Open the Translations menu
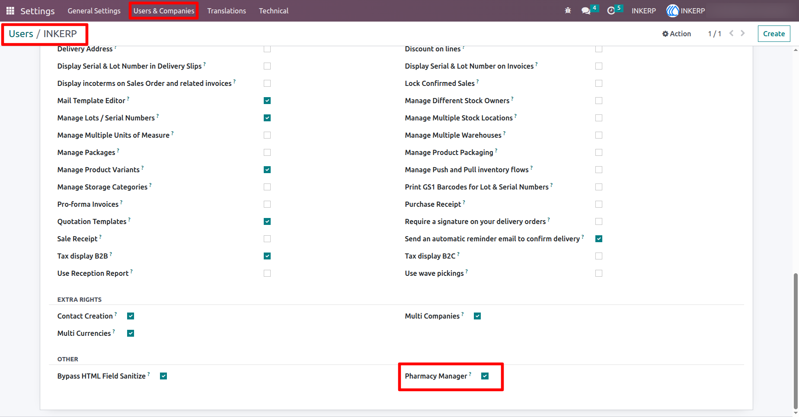 [x=227, y=11]
